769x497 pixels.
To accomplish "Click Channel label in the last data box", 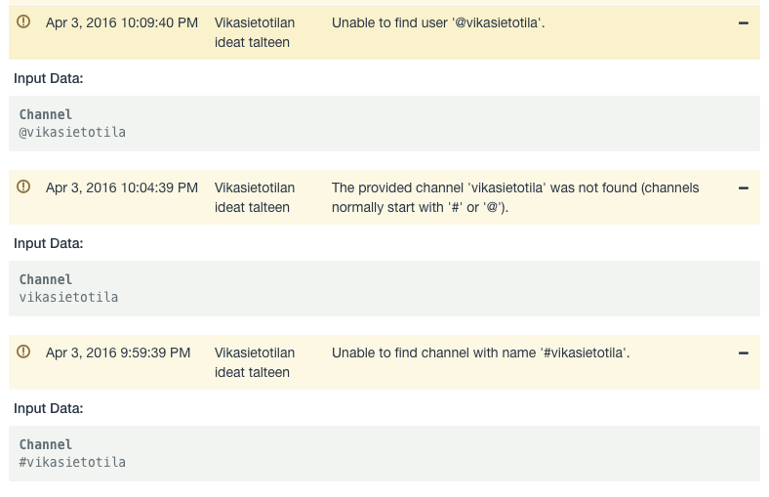I will 45,444.
